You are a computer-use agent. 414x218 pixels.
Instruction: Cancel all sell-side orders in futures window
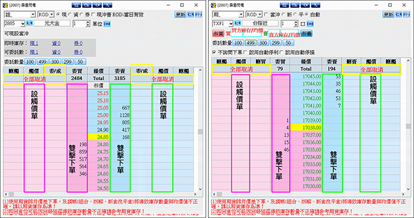click(x=371, y=70)
